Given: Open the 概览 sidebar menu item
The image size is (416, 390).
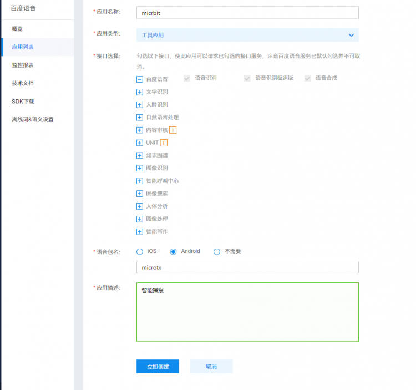Looking at the screenshot, I should pyautogui.click(x=38, y=29).
